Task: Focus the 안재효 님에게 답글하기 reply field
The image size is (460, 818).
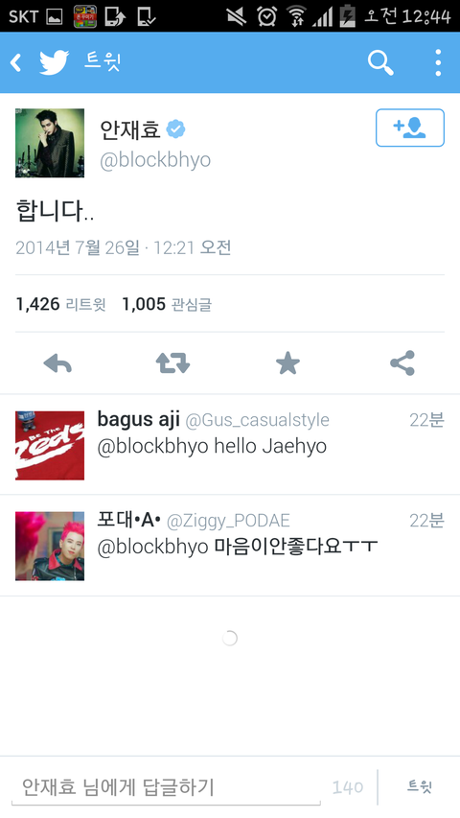Action: pyautogui.click(x=166, y=787)
